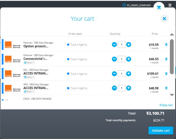Click quantity field for DSL ACCES INTRAN...
The width and height of the screenshot is (176, 139).
122,74
